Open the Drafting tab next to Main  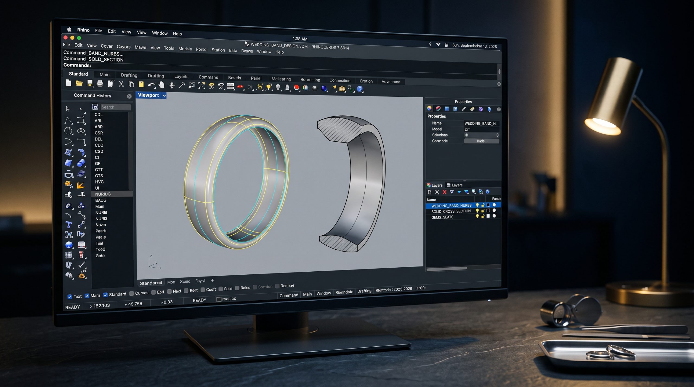click(129, 75)
